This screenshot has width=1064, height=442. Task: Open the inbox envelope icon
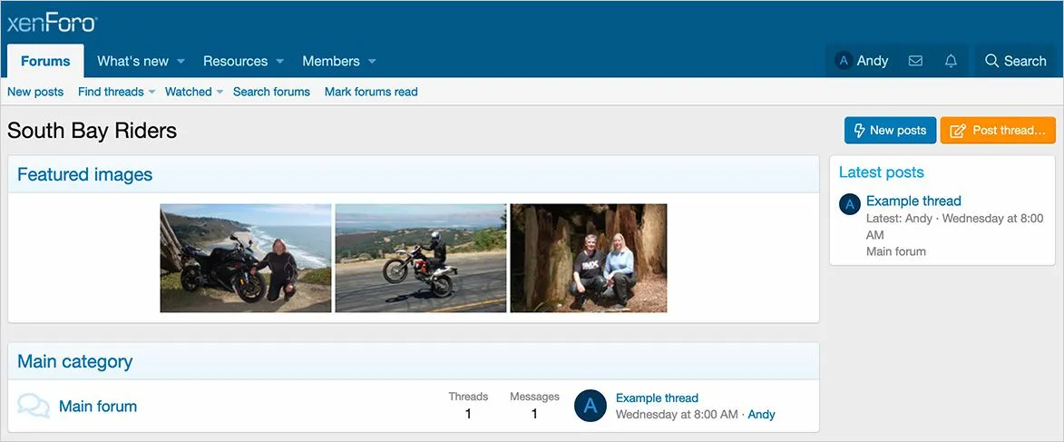[x=915, y=61]
